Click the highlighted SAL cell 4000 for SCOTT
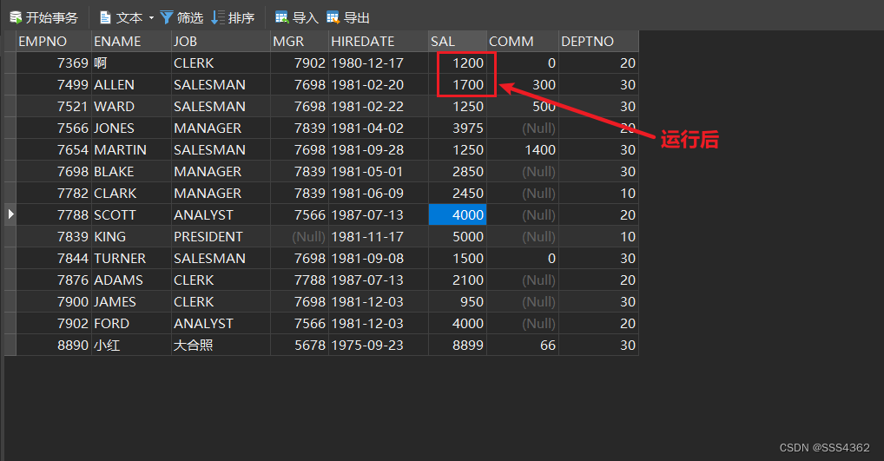Image resolution: width=884 pixels, height=461 pixels. coord(458,214)
